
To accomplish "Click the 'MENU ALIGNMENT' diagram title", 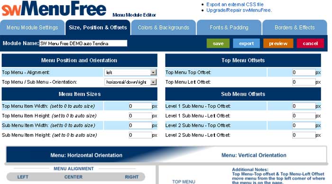I will 74,169.
